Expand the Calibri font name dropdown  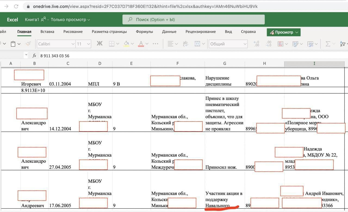(x=73, y=44)
